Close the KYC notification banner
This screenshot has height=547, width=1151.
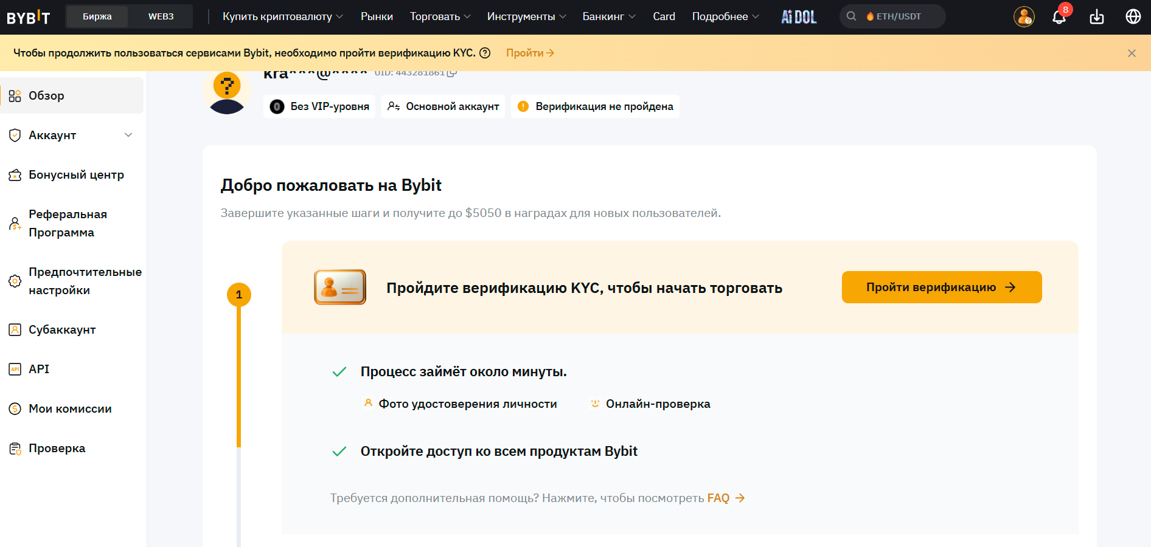pyautogui.click(x=1132, y=53)
